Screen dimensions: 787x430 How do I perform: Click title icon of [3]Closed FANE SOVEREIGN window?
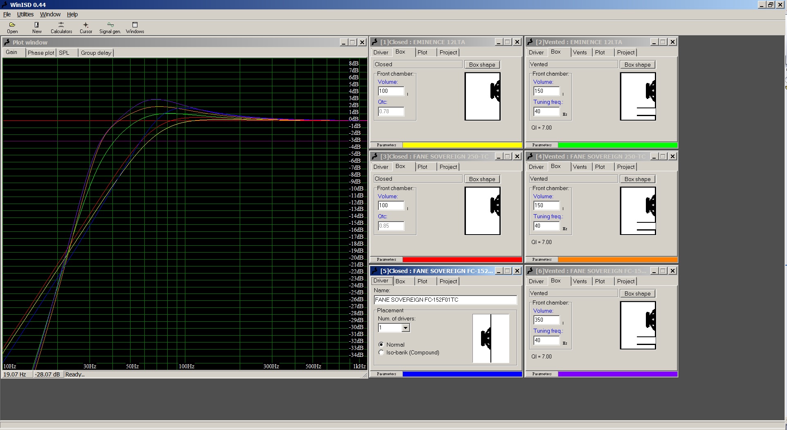[x=375, y=156]
